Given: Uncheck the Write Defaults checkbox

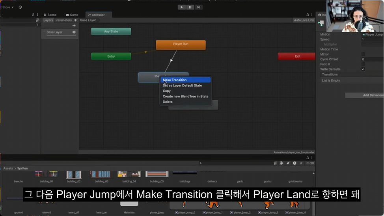Looking at the screenshot, I should 363,69.
